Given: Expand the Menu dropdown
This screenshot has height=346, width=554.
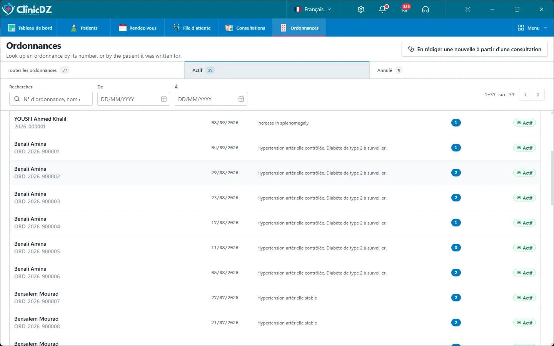Looking at the screenshot, I should tap(532, 28).
